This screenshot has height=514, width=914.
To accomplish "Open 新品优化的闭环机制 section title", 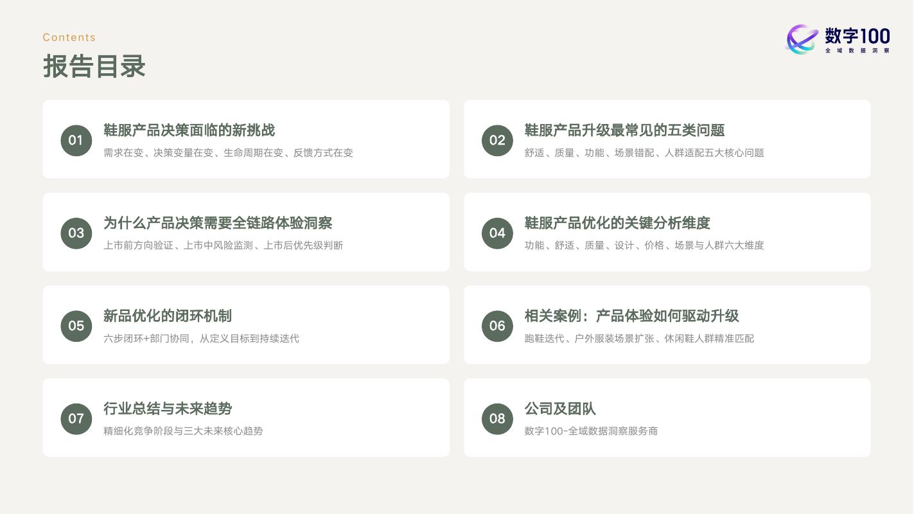I will pos(168,316).
